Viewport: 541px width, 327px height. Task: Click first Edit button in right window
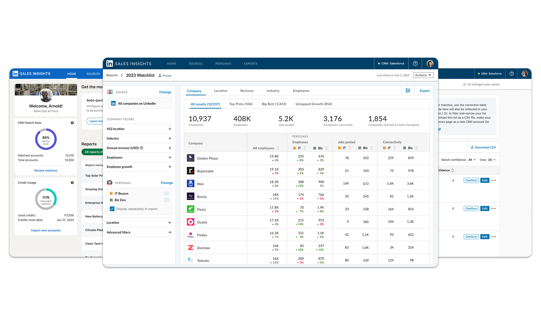point(485,180)
